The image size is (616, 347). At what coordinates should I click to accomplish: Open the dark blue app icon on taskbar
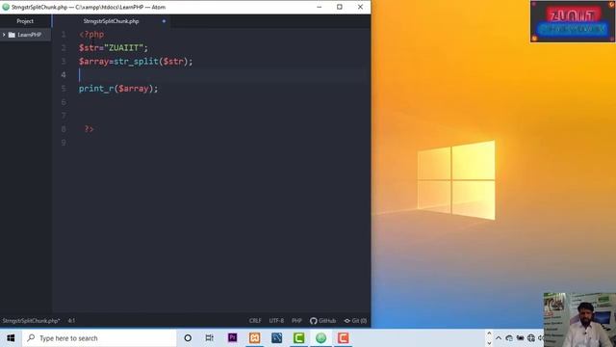pyautogui.click(x=276, y=337)
